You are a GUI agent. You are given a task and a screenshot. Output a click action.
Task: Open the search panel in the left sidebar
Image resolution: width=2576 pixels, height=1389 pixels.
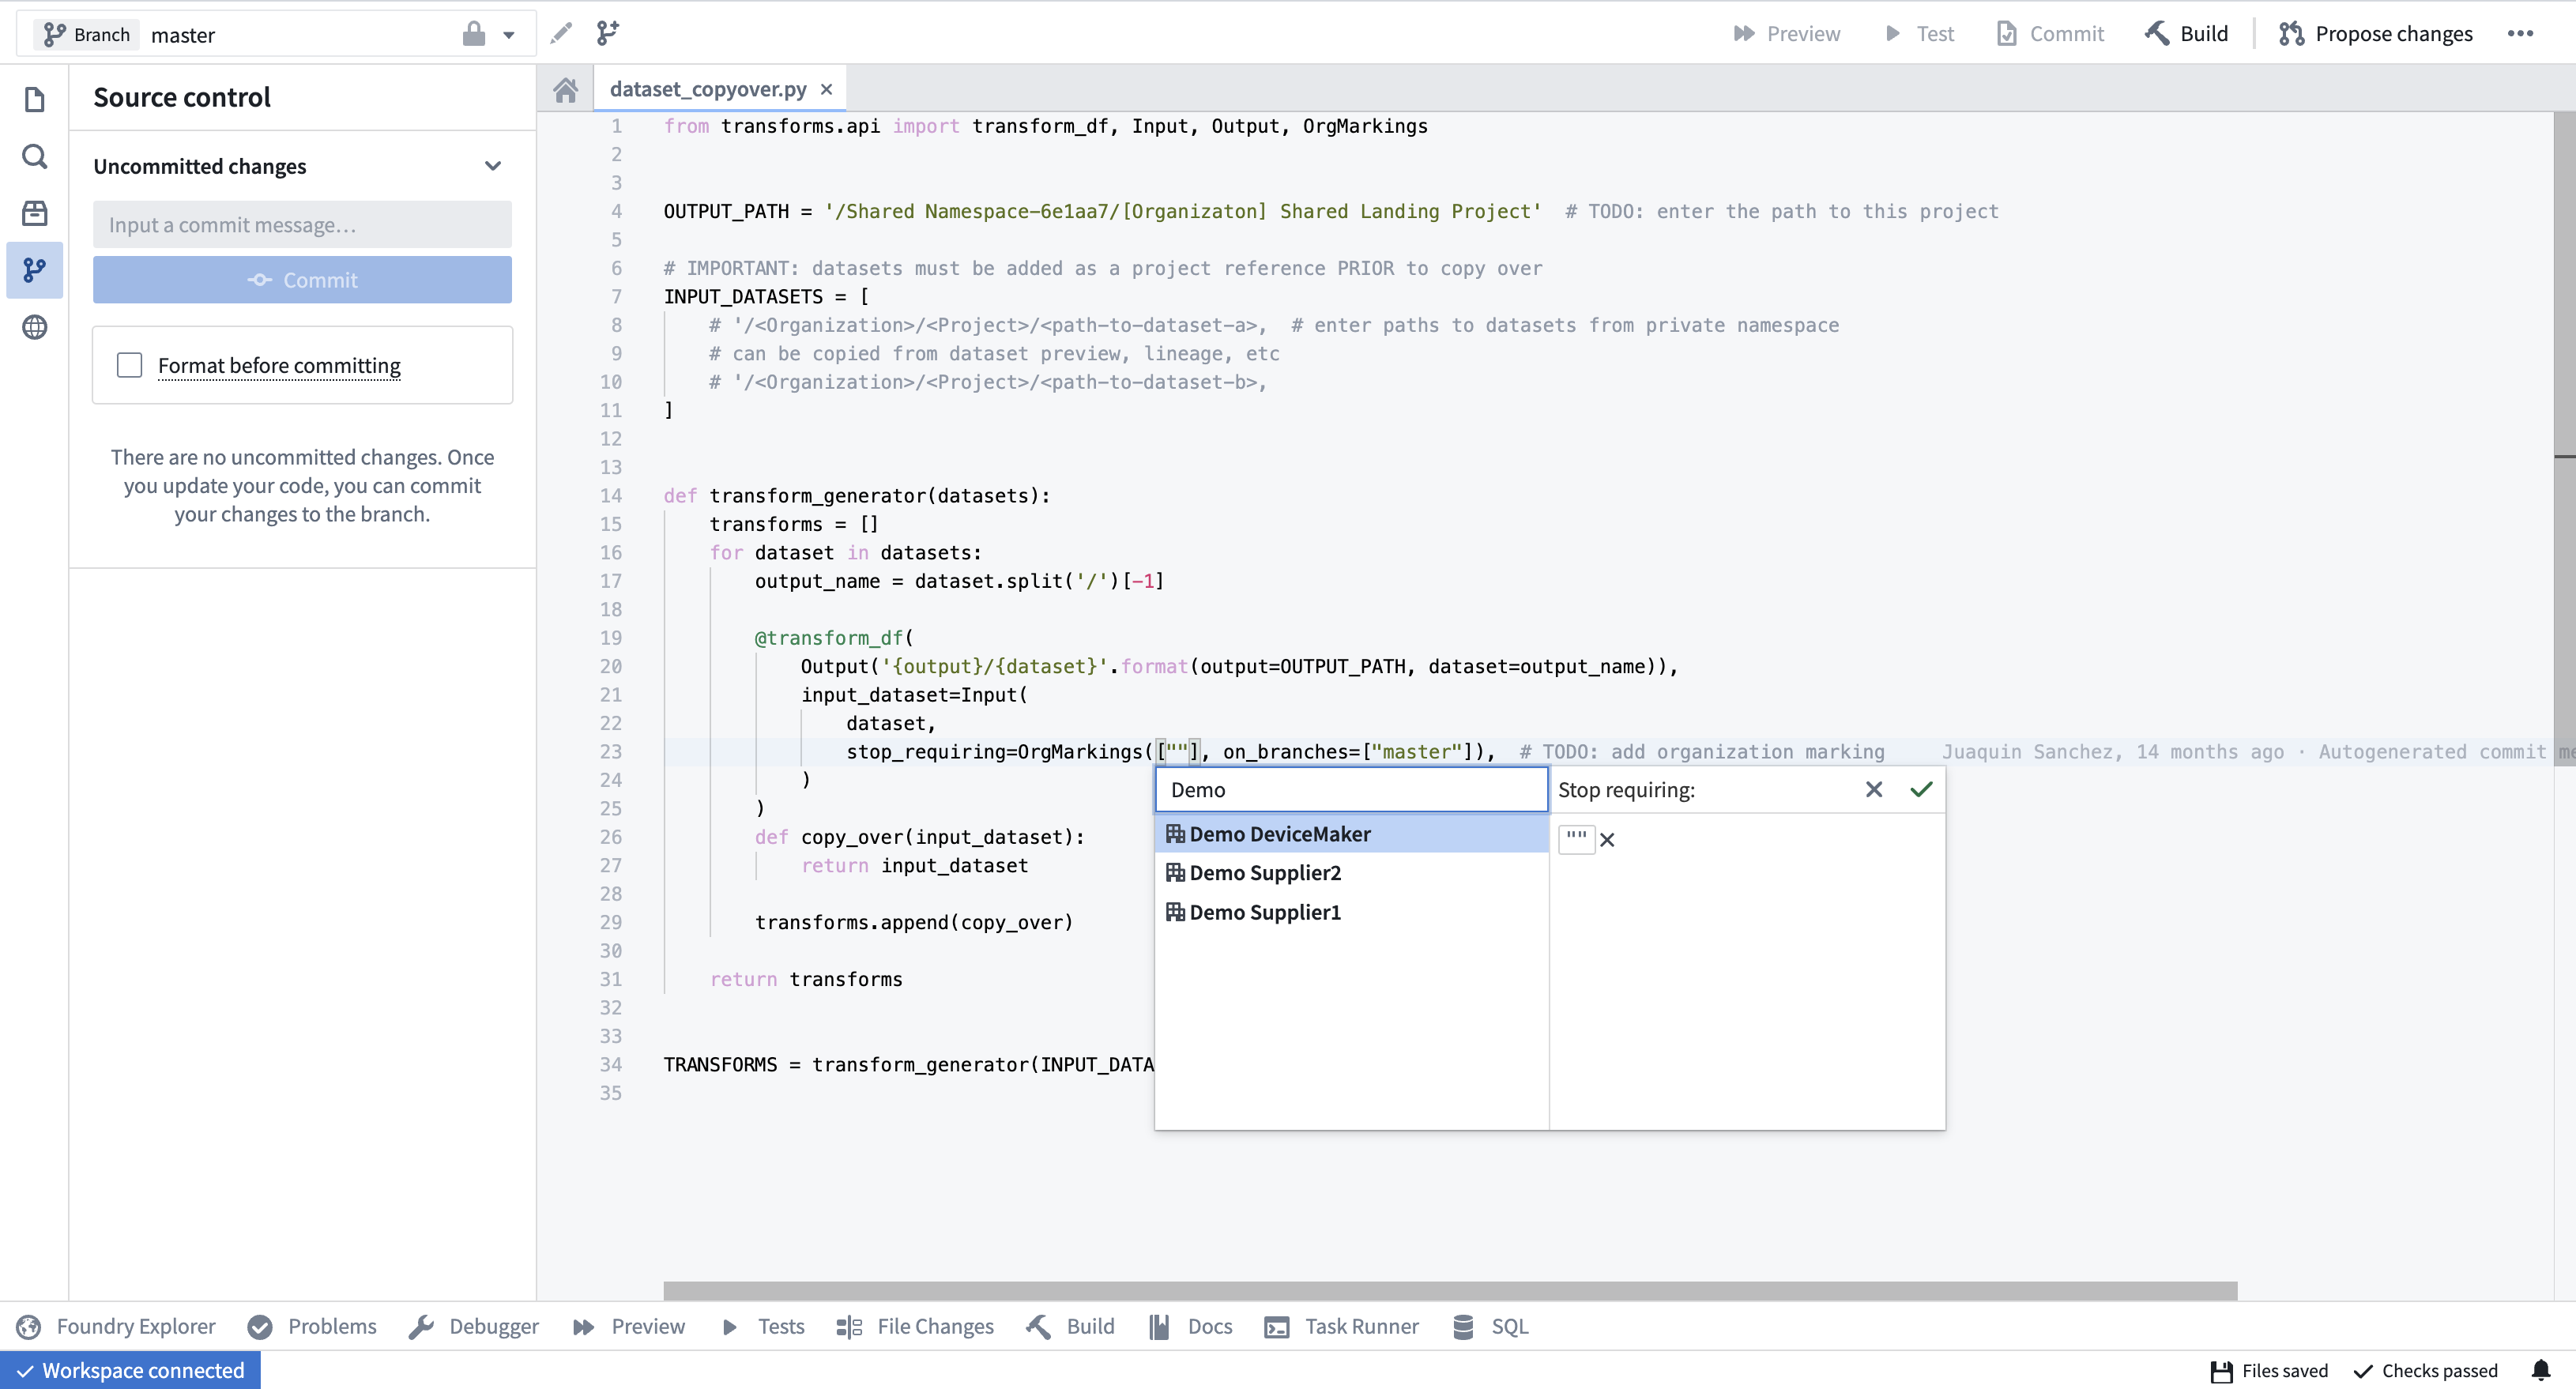pyautogui.click(x=34, y=157)
